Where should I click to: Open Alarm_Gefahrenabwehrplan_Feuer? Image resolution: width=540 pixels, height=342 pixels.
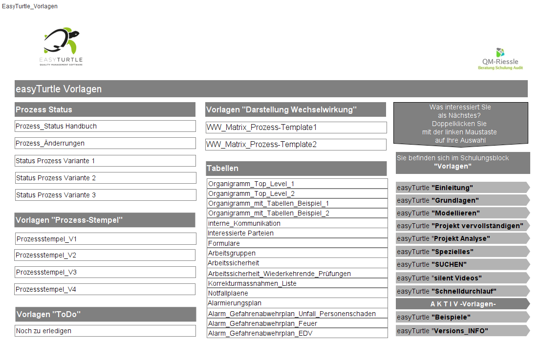point(297,323)
